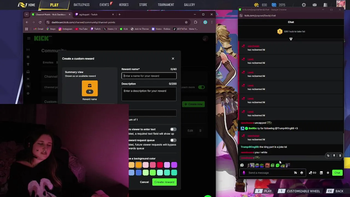Image resolution: width=350 pixels, height=197 pixels.
Task: Delete the existing reward with the trash icon
Action: click(200, 131)
